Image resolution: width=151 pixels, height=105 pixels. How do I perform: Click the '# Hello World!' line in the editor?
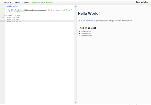[12, 6]
